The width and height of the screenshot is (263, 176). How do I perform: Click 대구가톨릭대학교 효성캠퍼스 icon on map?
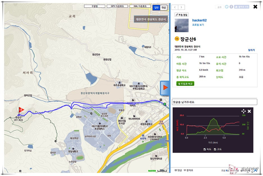coord(100,123)
